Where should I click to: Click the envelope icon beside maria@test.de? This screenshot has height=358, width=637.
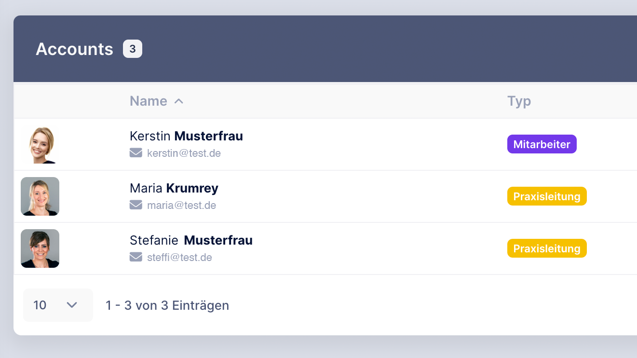136,205
